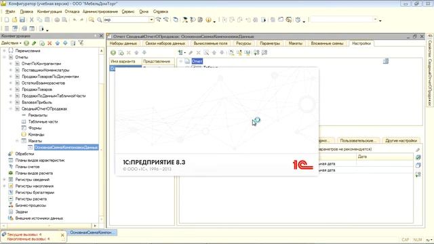Click the magnifier Find icon beside search box
434x244 pixels.
100,20
